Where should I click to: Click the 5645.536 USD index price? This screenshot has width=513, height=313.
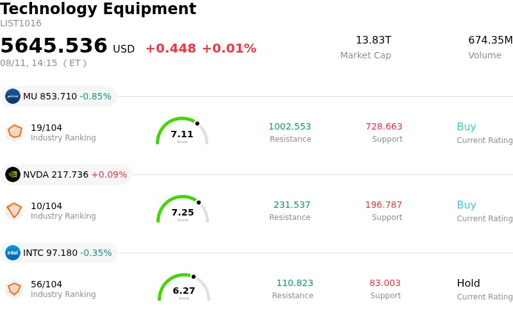pyautogui.click(x=67, y=46)
